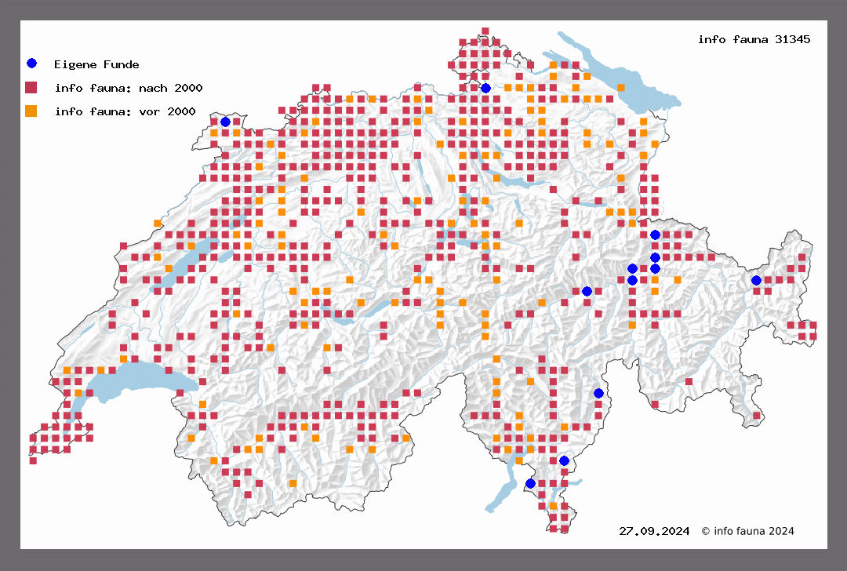Select the southernmost blue dot on the map

pyautogui.click(x=530, y=483)
